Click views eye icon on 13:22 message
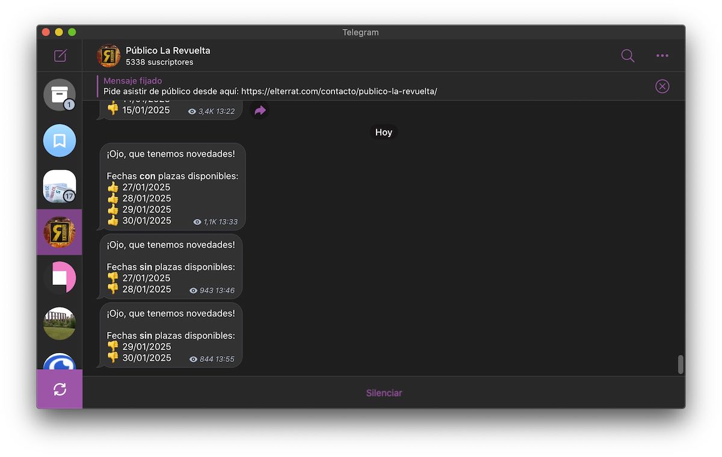722x457 pixels. (192, 111)
